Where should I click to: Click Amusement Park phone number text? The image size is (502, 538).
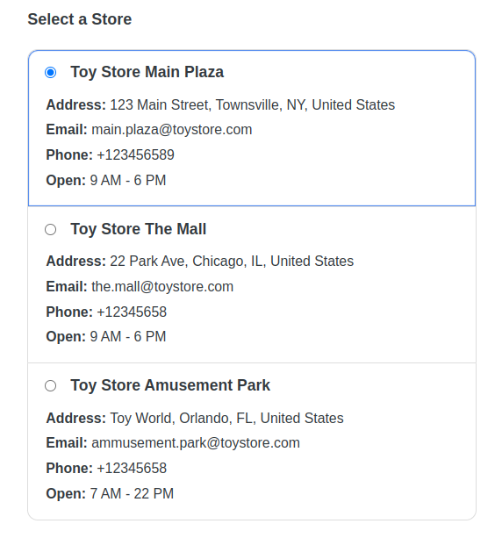[x=132, y=469]
